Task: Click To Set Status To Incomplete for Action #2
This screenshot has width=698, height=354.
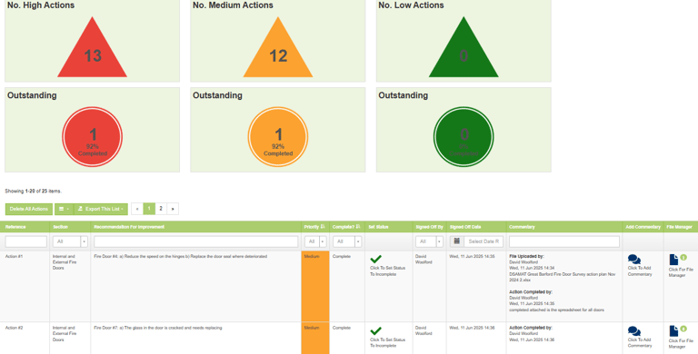Action: [x=388, y=343]
